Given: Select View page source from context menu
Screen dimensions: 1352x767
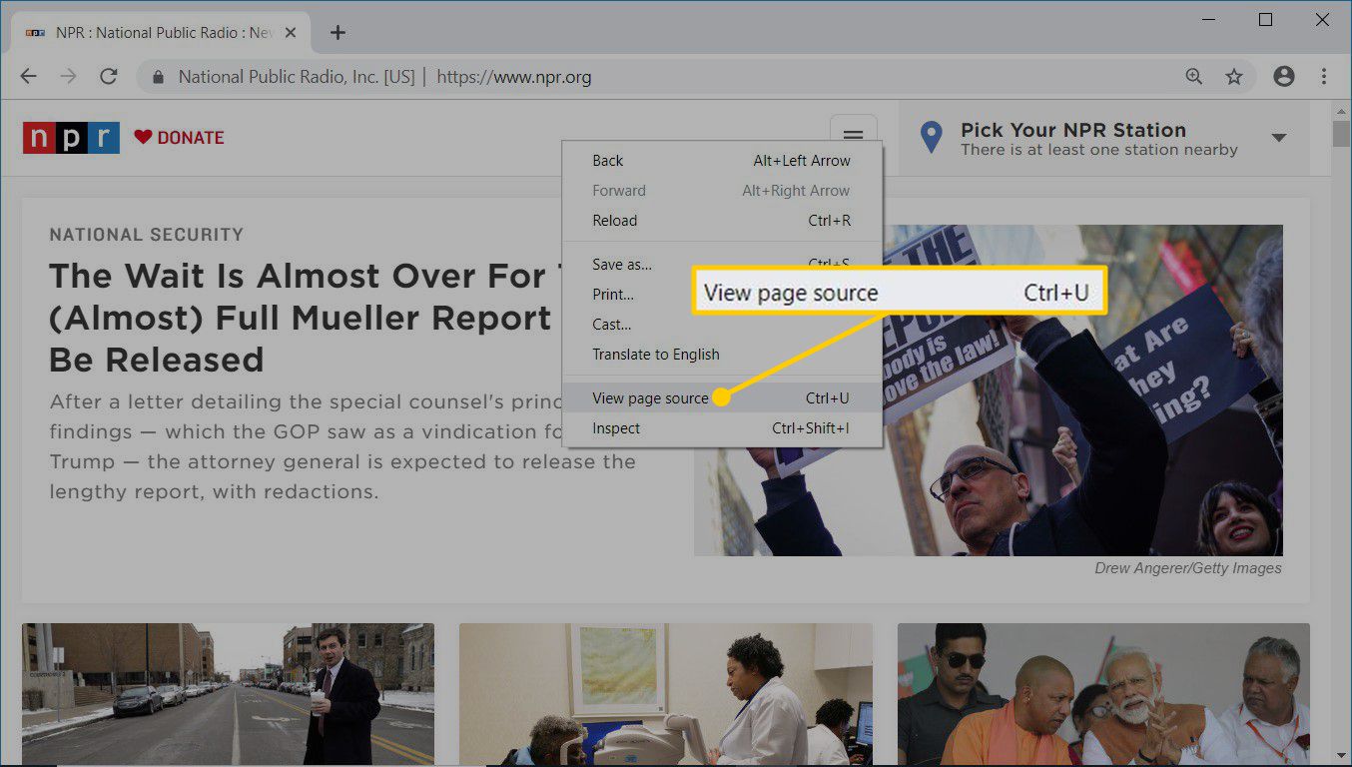Looking at the screenshot, I should pos(650,398).
